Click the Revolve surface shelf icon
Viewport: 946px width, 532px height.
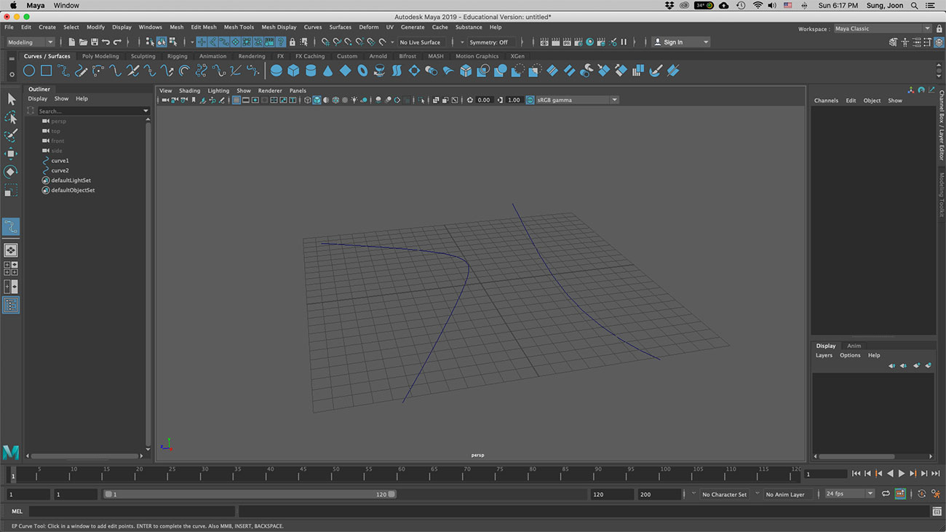[379, 71]
